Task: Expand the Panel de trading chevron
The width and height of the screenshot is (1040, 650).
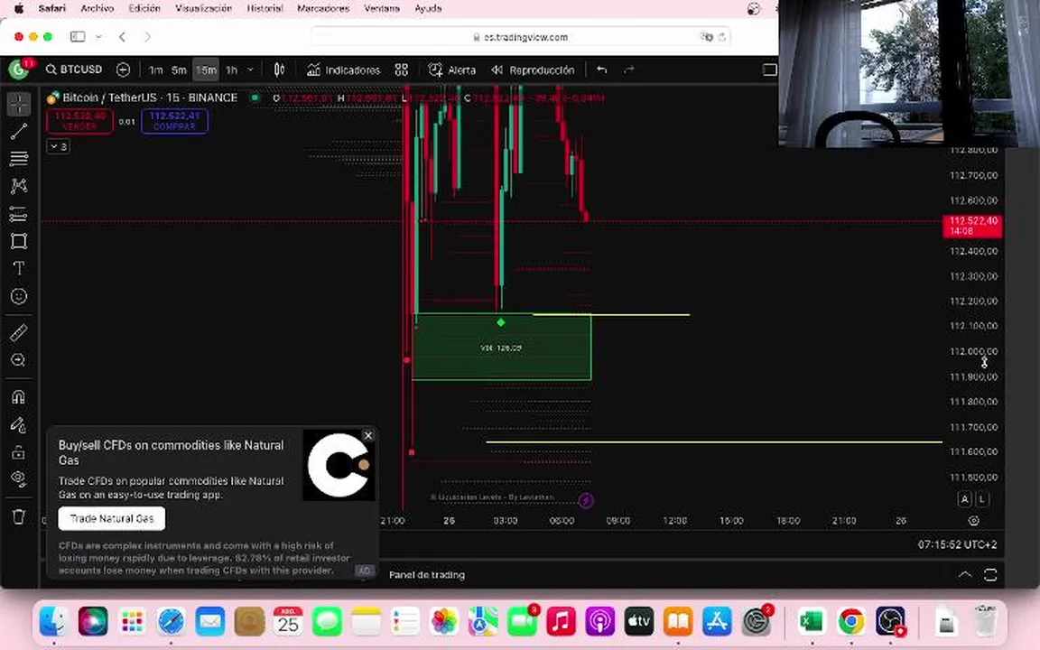Action: pyautogui.click(x=965, y=574)
